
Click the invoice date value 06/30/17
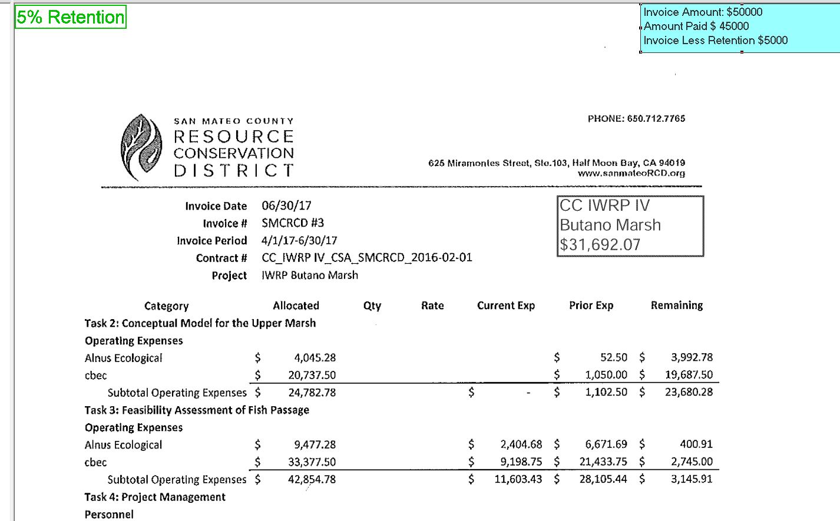coord(286,205)
